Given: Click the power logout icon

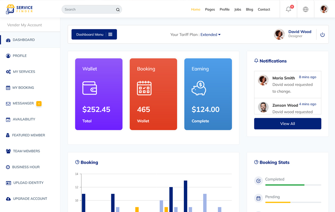Looking at the screenshot, I should point(322,35).
